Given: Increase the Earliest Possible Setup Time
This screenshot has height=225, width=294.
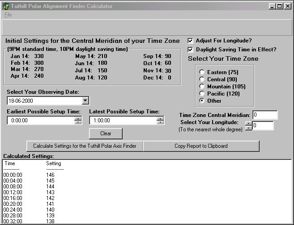Looking at the screenshot, I should pos(78,118).
